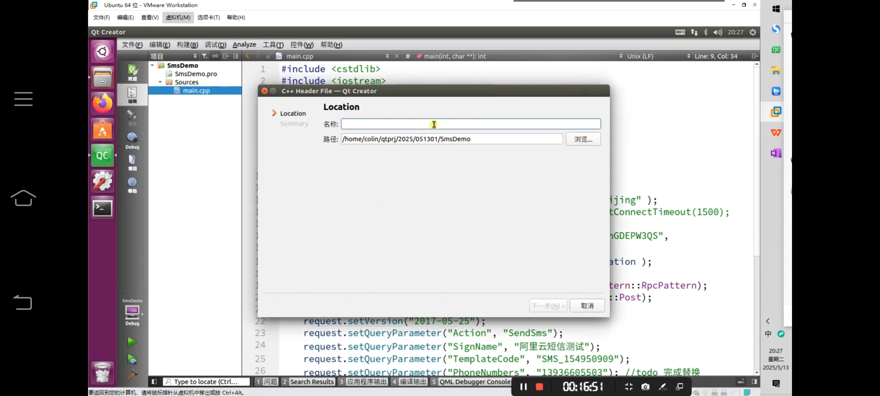
Task: Toggle the right sidebar visibility button
Action: [x=754, y=382]
